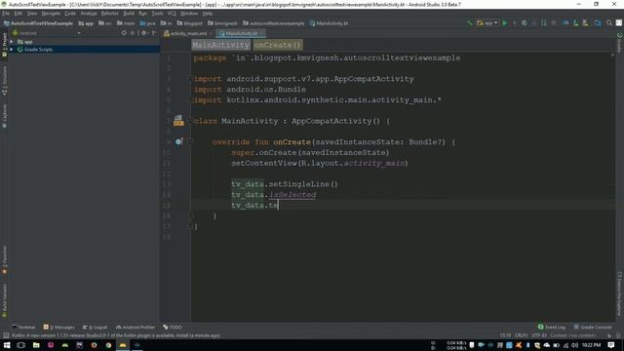The height and width of the screenshot is (351, 624).
Task: Open the Code menu
Action: tap(70, 13)
